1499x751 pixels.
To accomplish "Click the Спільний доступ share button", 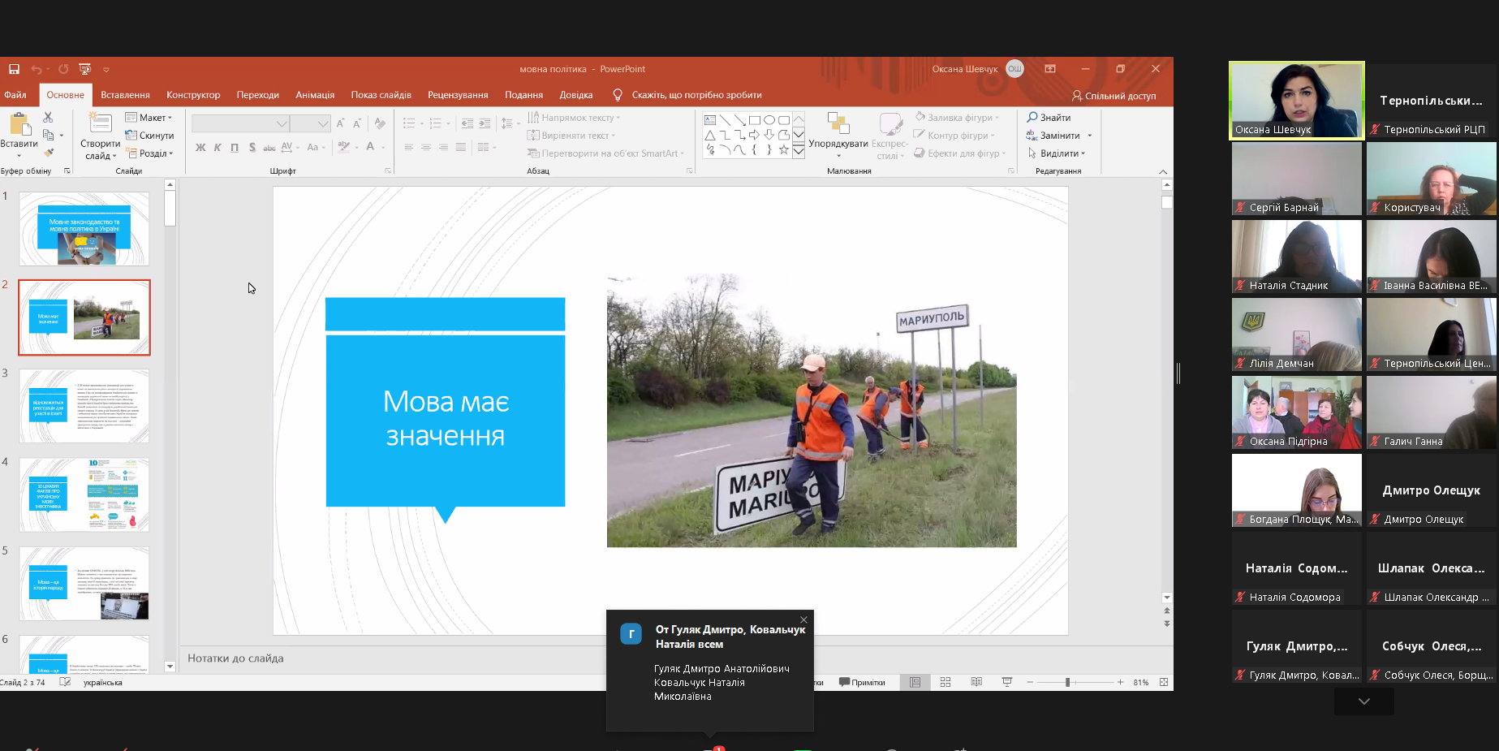I will (1114, 96).
